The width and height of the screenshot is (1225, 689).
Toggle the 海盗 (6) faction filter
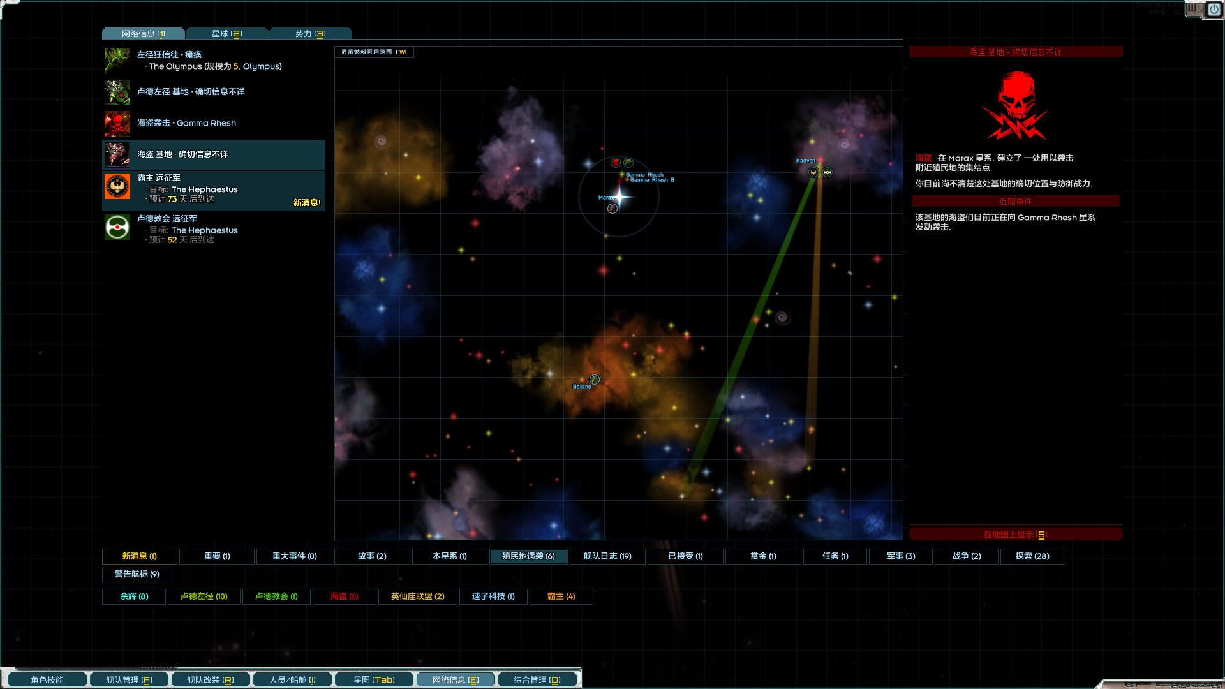click(x=345, y=596)
